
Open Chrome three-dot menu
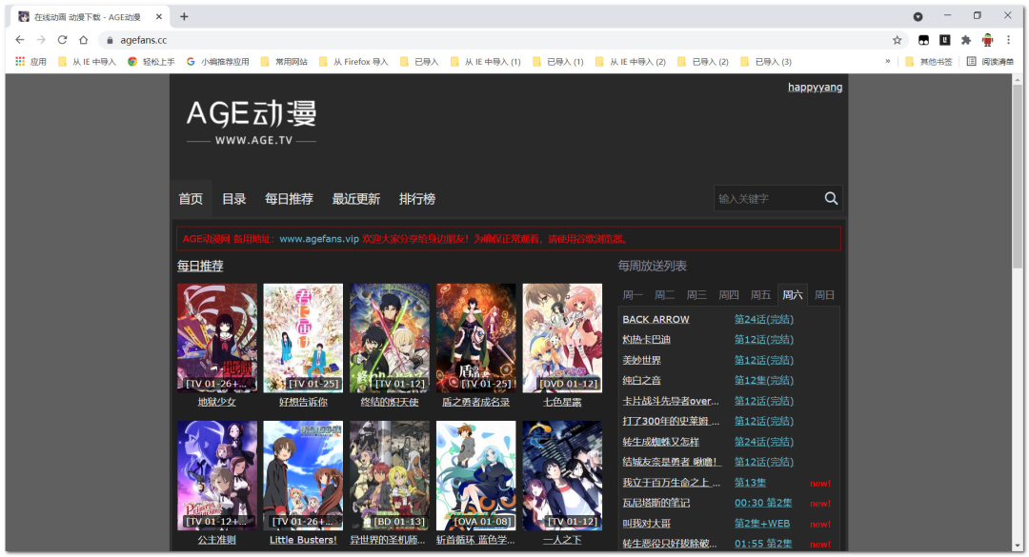coord(1008,40)
